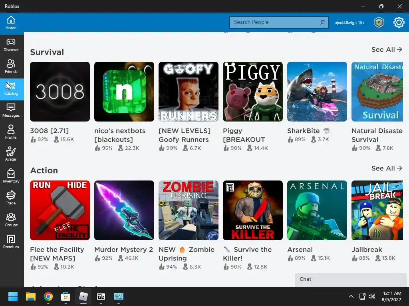Open the network status tray icon
Viewport: 409px width, 306px height.
[362, 296]
